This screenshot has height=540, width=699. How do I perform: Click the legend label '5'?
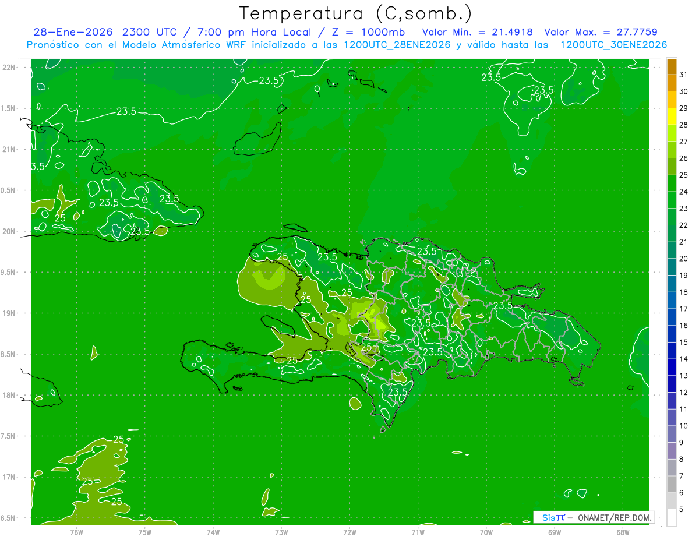[682, 510]
